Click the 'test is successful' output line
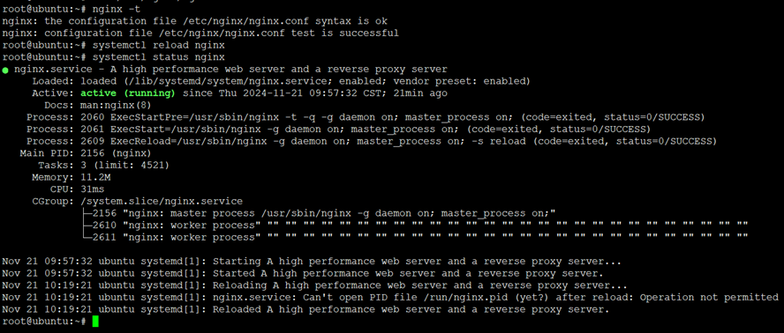Viewport: 784px width, 333px height. [200, 33]
